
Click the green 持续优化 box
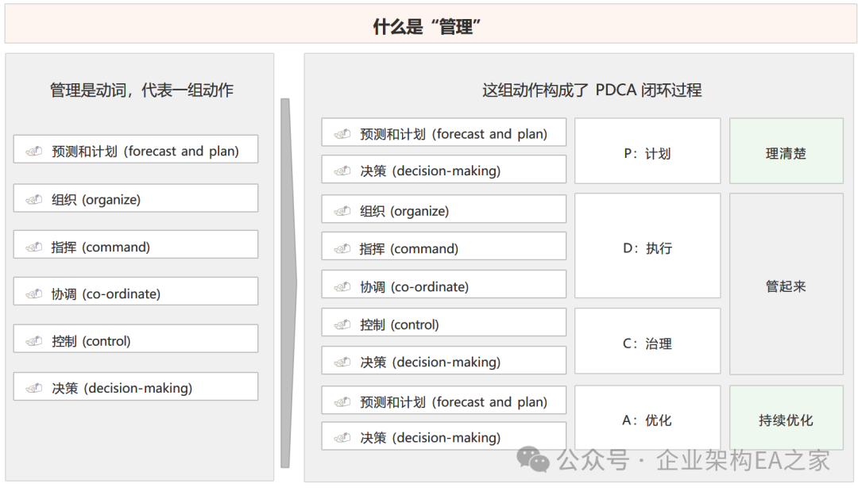pyautogui.click(x=786, y=420)
